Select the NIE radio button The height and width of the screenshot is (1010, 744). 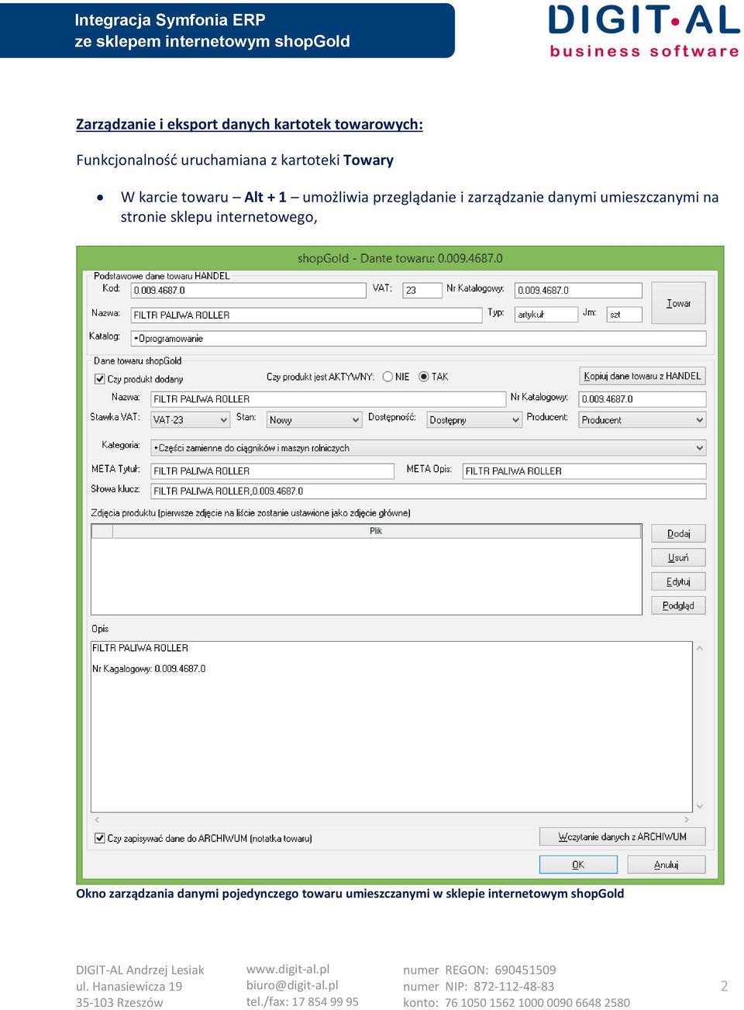tap(387, 377)
